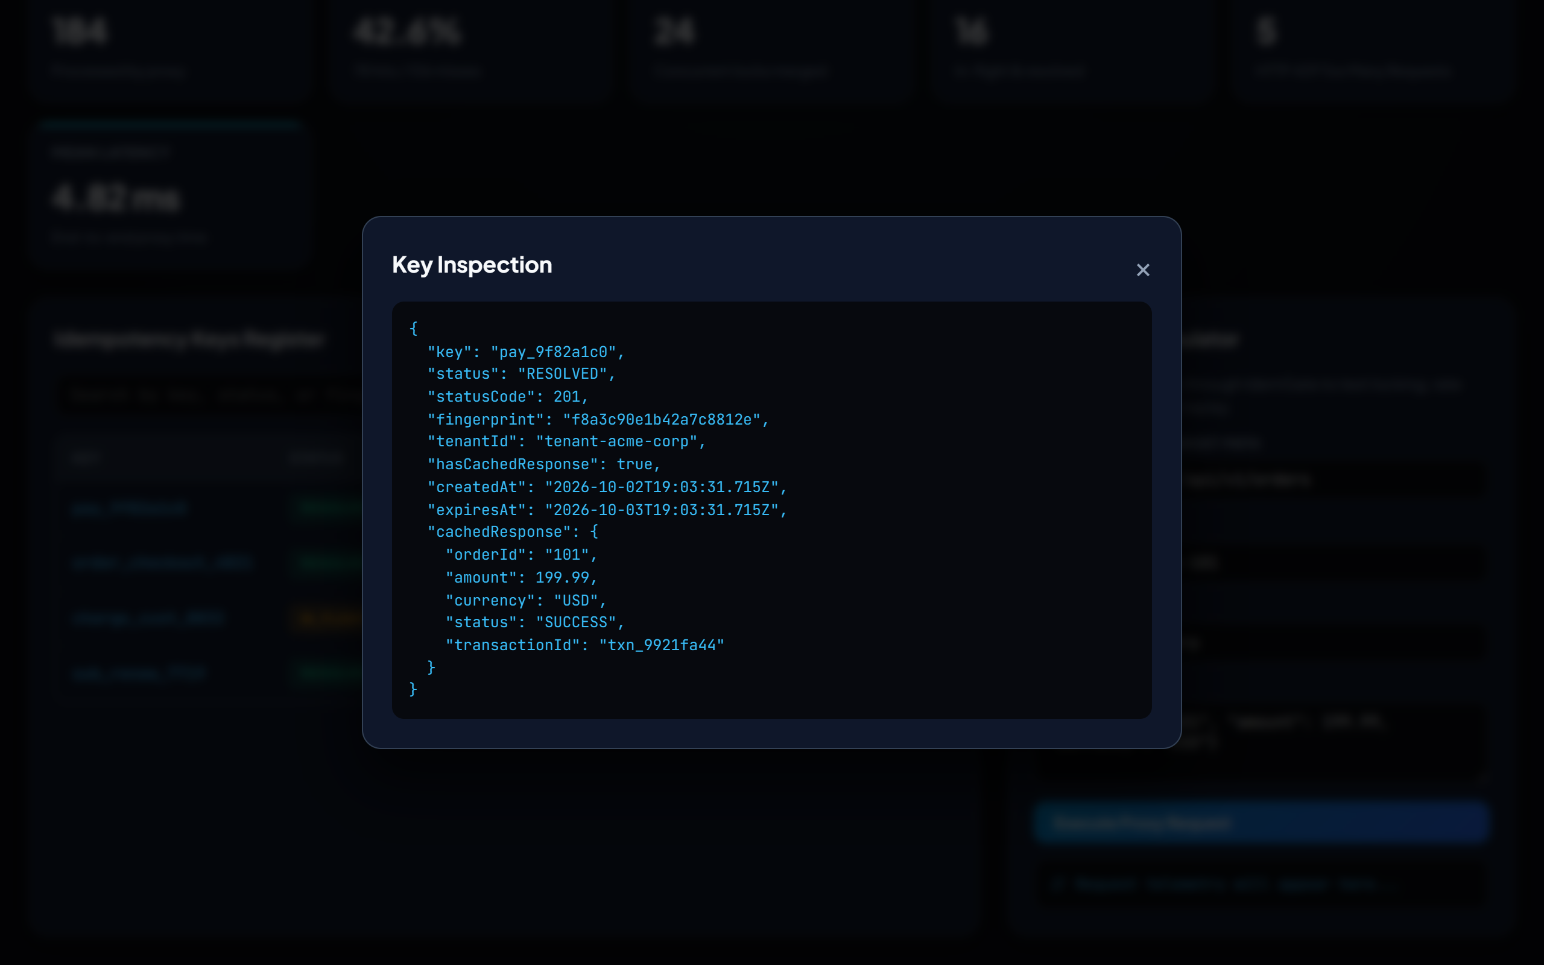Click the "orderId": "101" line
Viewport: 1544px width, 965px height.
tap(521, 555)
